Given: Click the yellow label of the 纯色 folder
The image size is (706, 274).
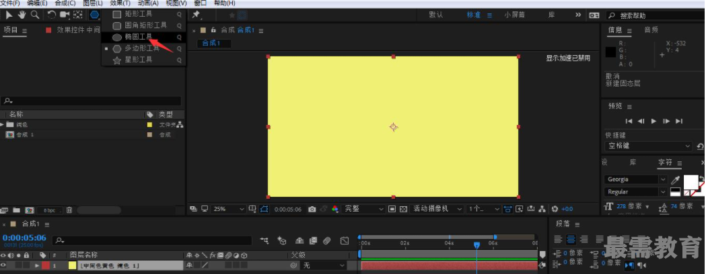Looking at the screenshot, I should tap(150, 124).
